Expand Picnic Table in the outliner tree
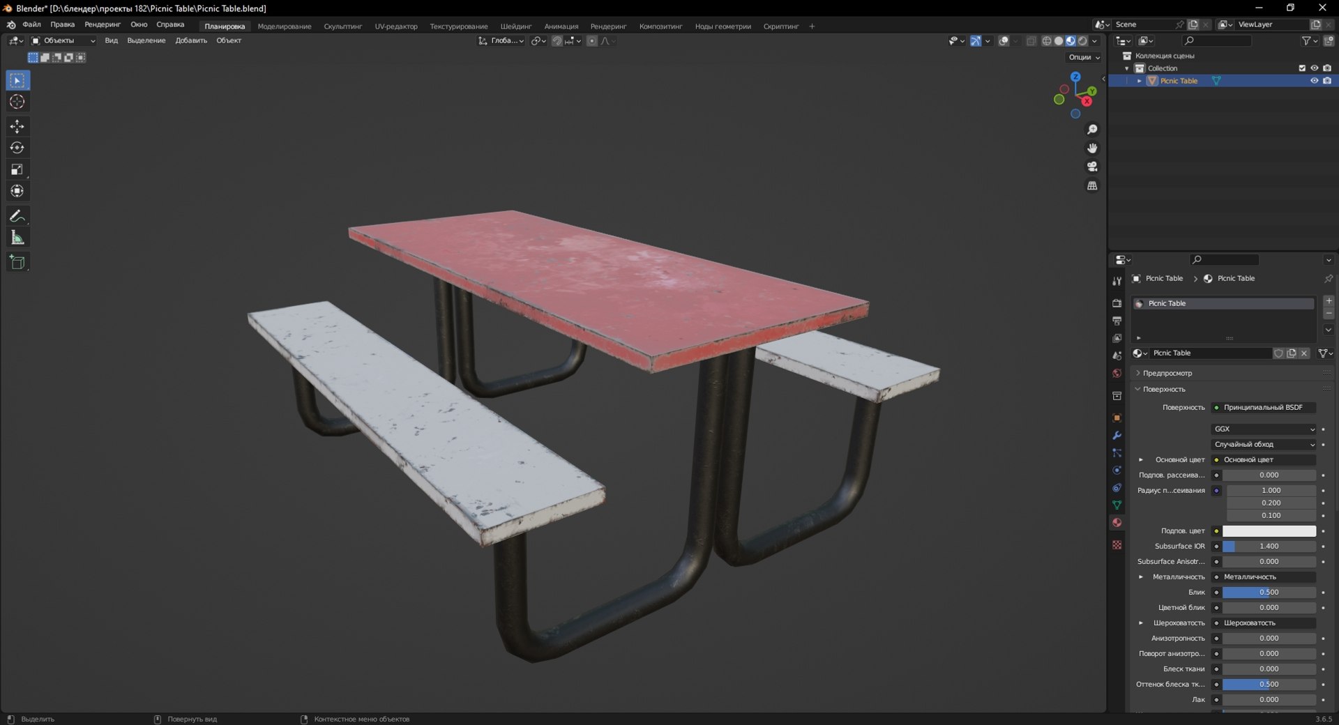 pos(1140,81)
